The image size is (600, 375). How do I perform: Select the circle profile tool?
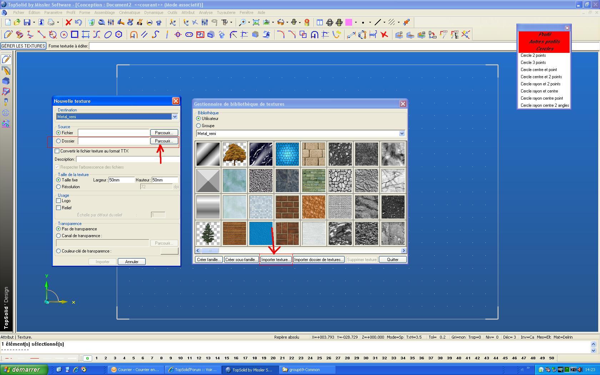[x=64, y=35]
